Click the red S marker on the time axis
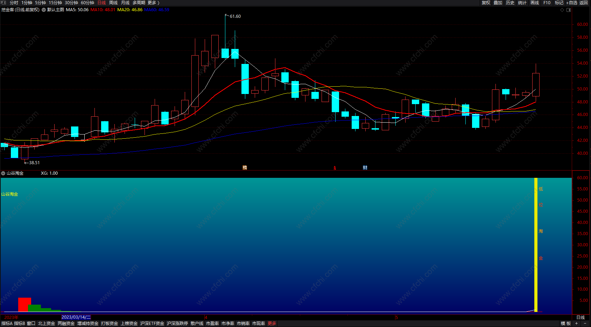Screen dimensions: 591x327 point(335,168)
